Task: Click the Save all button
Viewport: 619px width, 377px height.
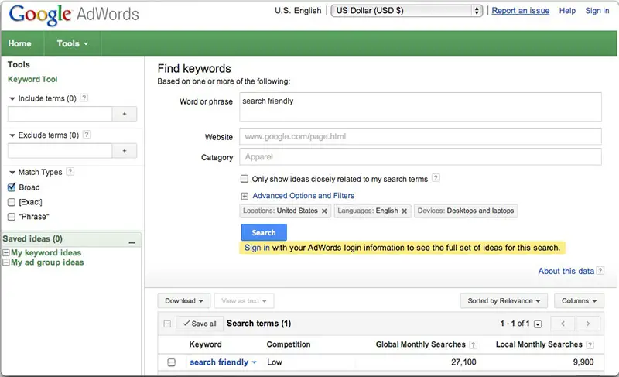Action: pos(200,324)
